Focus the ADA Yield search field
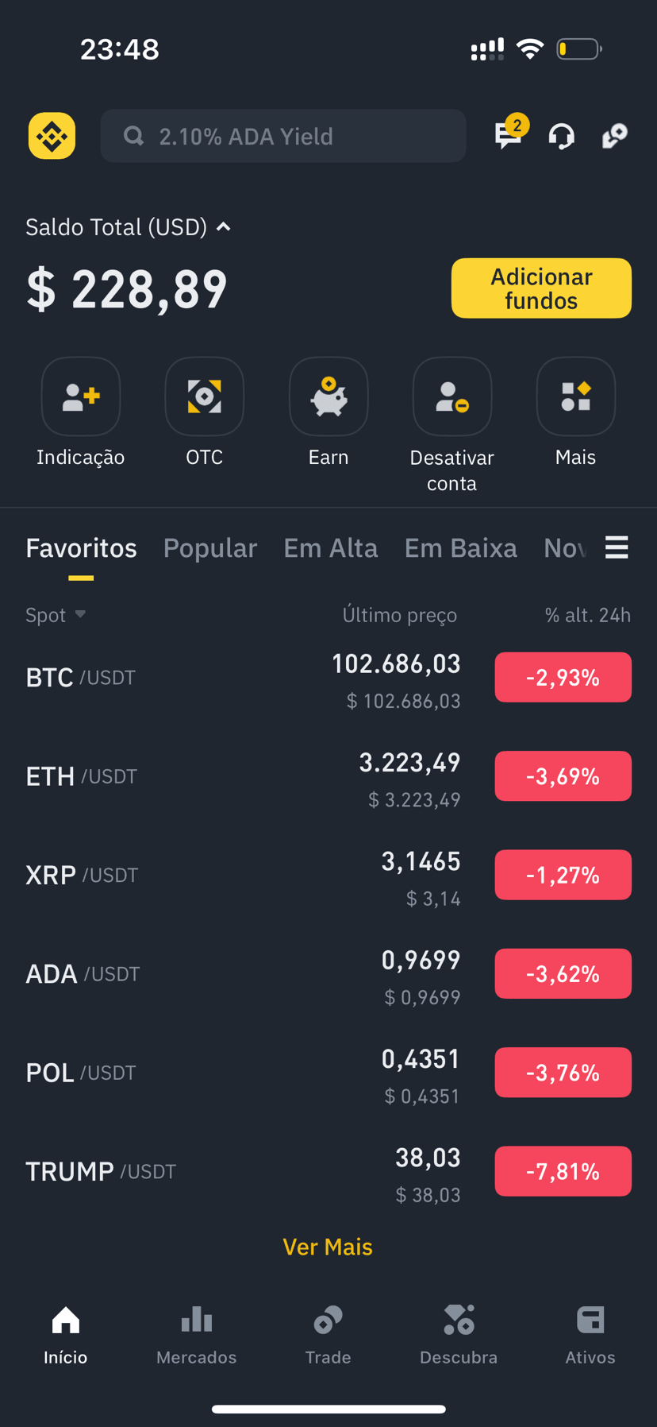Viewport: 657px width, 1427px height. (x=283, y=136)
